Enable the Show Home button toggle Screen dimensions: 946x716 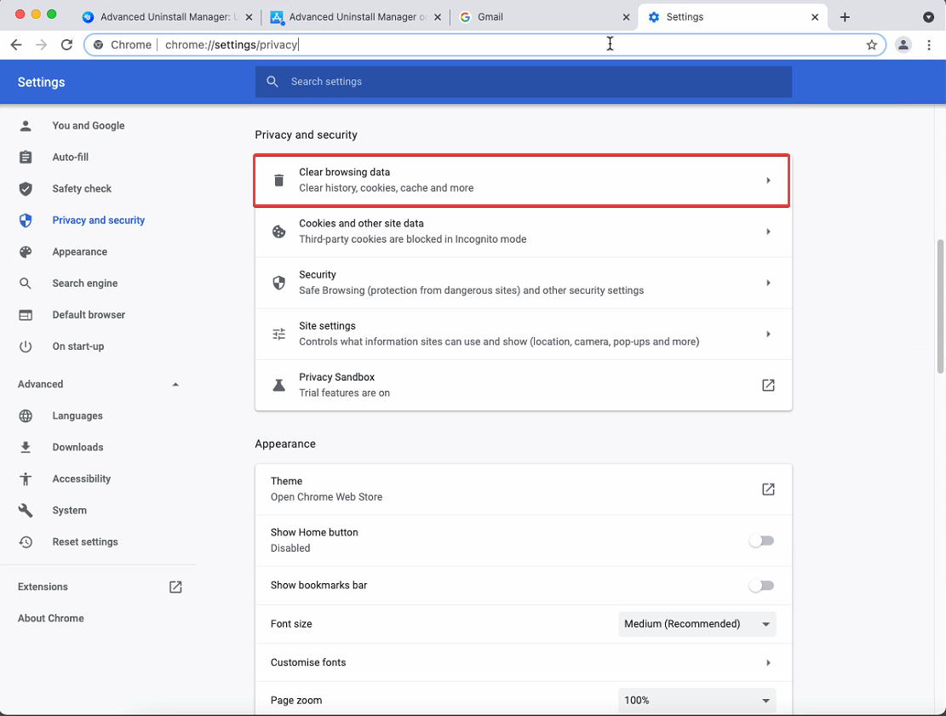click(x=761, y=541)
